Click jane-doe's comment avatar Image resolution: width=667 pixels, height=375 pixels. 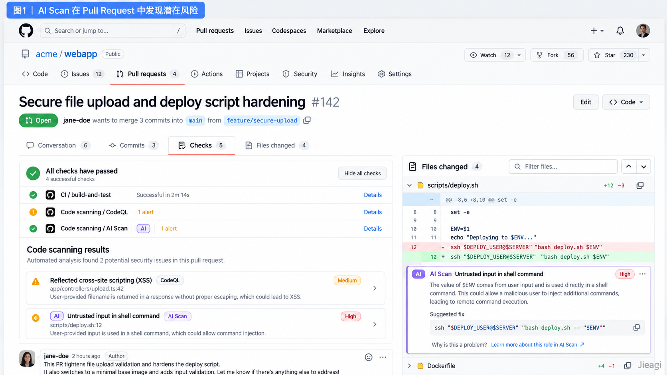[x=27, y=359]
